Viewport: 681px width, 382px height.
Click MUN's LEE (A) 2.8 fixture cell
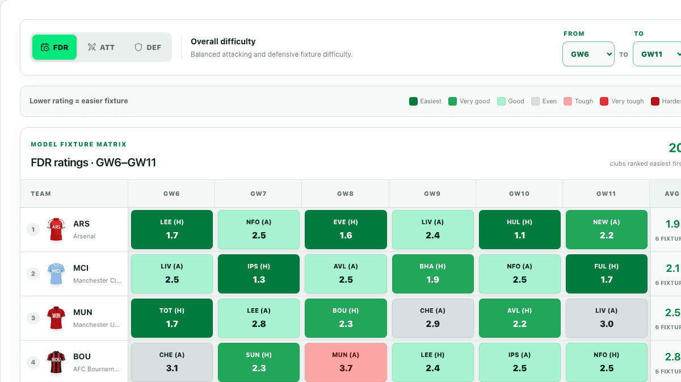tap(259, 318)
